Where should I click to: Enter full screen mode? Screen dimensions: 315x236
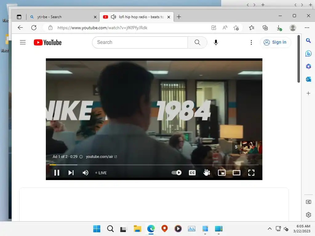[251, 173]
